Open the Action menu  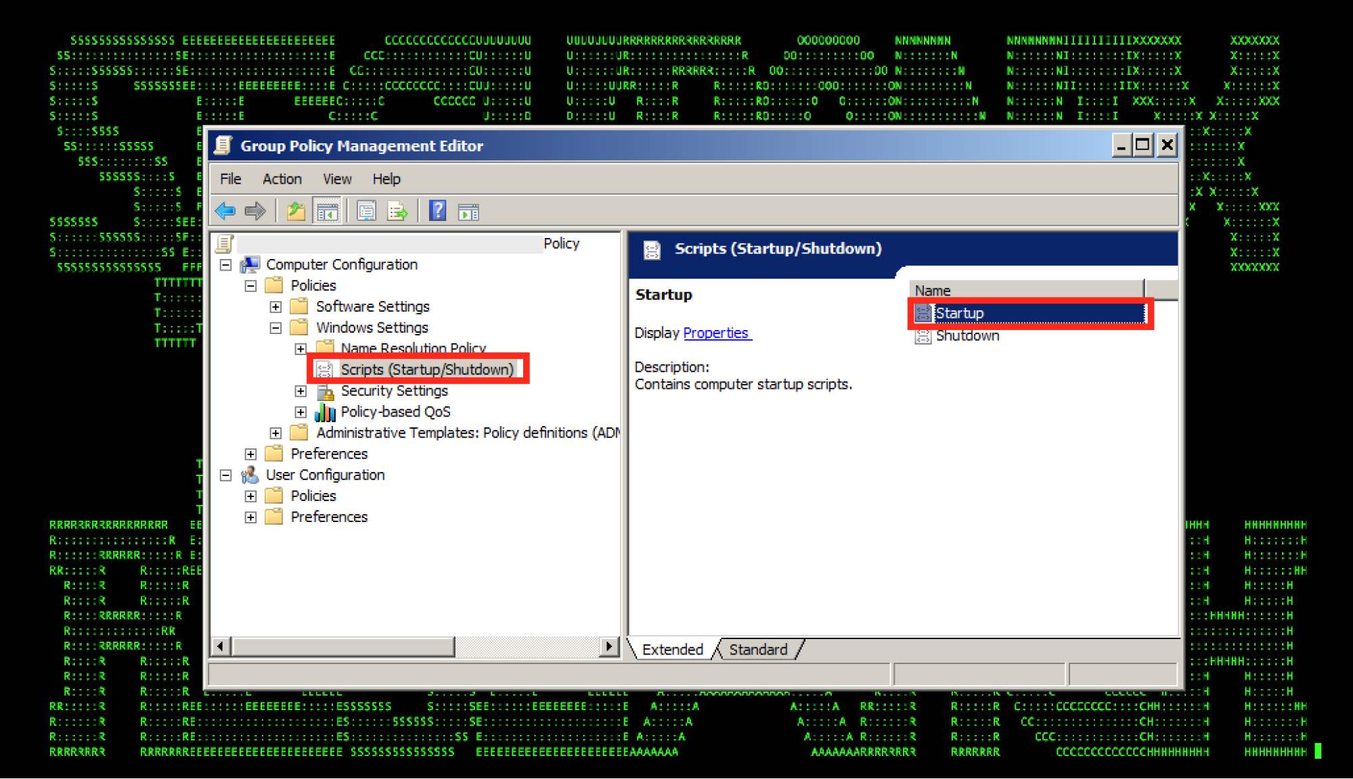pos(282,179)
